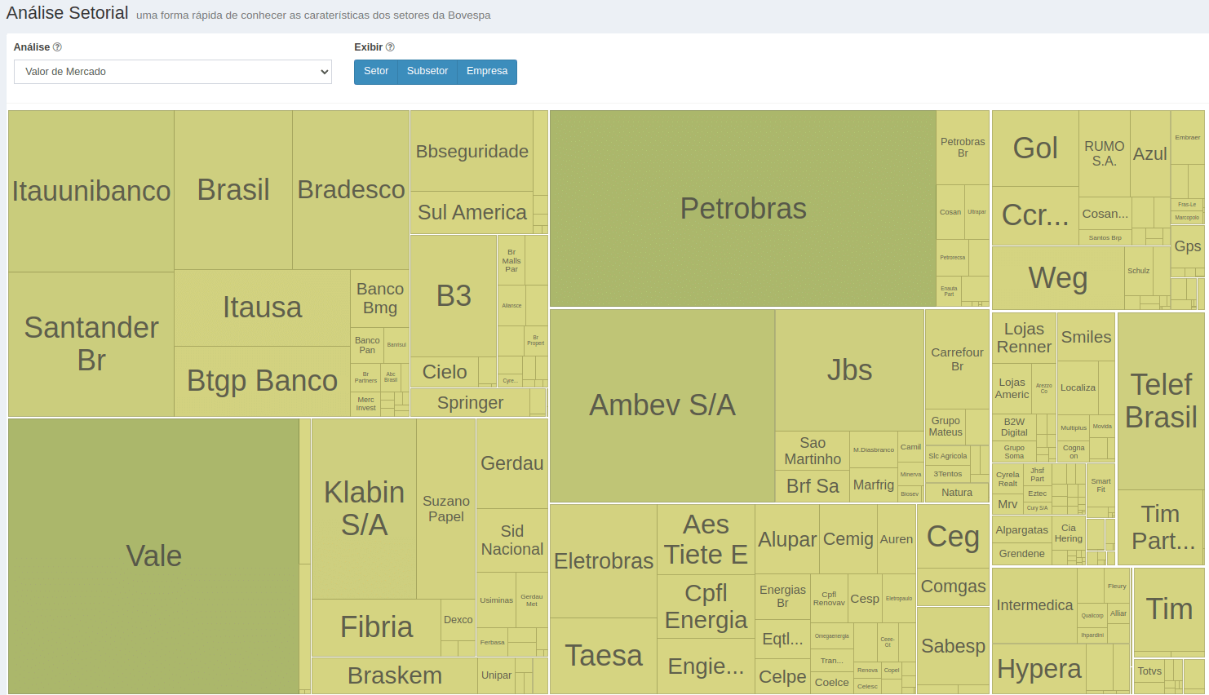The image size is (1209, 695).
Task: Click the Gps tile
Action: (x=1187, y=246)
